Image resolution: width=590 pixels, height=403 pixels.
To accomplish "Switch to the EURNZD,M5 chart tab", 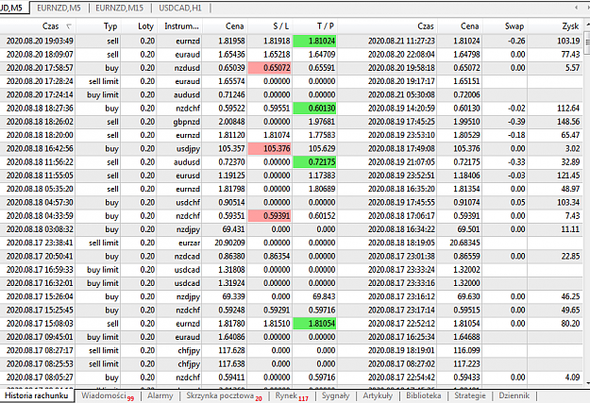I will pyautogui.click(x=59, y=8).
